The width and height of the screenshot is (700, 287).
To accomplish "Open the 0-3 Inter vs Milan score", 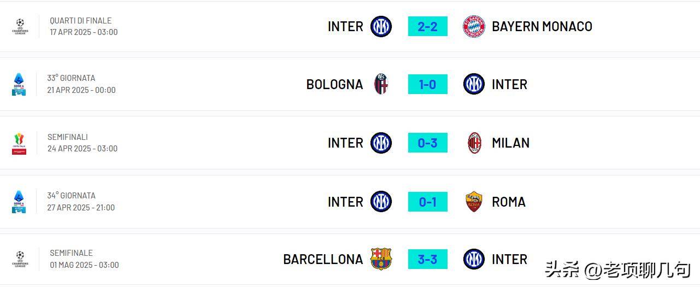I will click(x=427, y=143).
